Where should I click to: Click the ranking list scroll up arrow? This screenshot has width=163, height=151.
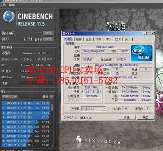click(52, 103)
